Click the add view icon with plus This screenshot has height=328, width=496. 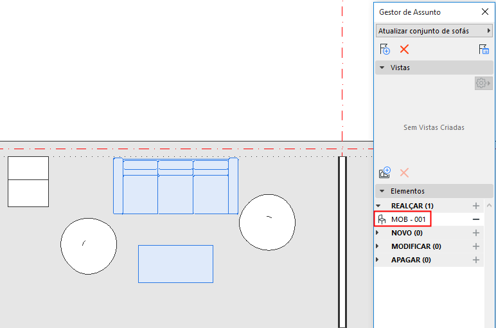385,173
